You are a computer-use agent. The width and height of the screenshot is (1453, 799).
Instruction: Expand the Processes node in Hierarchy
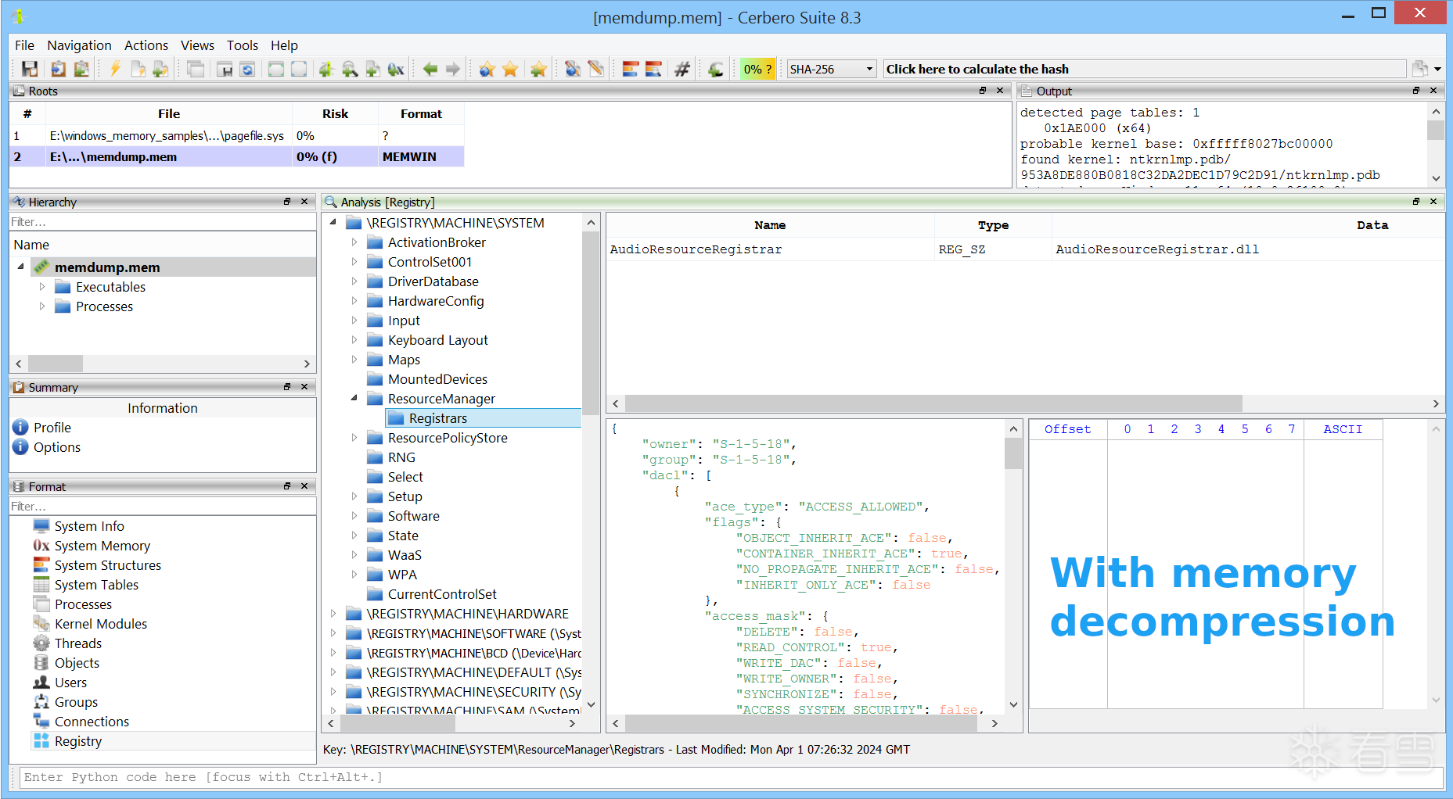[42, 306]
